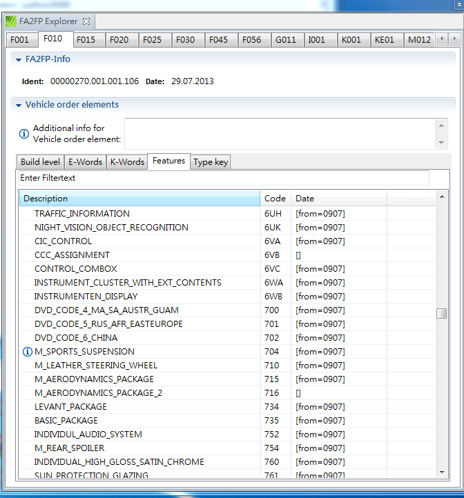Screen dimensions: 464x498
Task: Sort by the Description column header
Action: (139, 199)
